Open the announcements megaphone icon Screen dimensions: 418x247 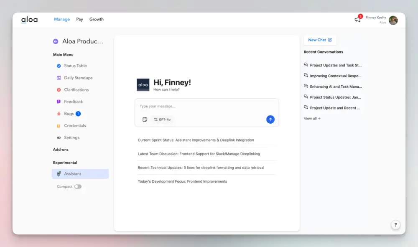tap(357, 20)
